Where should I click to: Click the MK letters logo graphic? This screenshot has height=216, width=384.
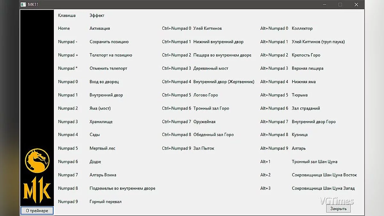(x=37, y=190)
